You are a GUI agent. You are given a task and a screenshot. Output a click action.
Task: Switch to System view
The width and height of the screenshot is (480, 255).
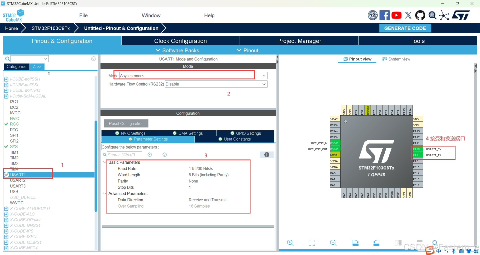click(x=396, y=59)
